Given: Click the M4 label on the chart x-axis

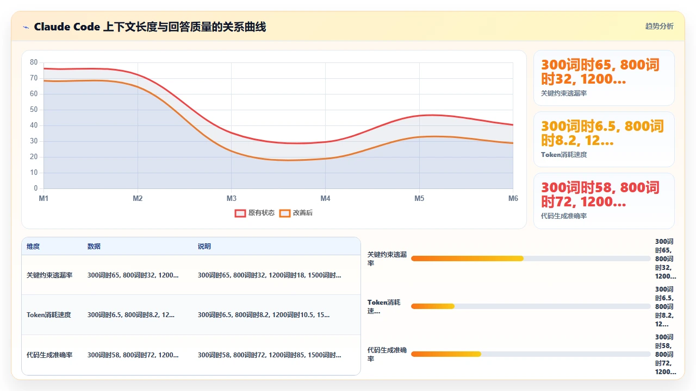Looking at the screenshot, I should click(x=325, y=198).
